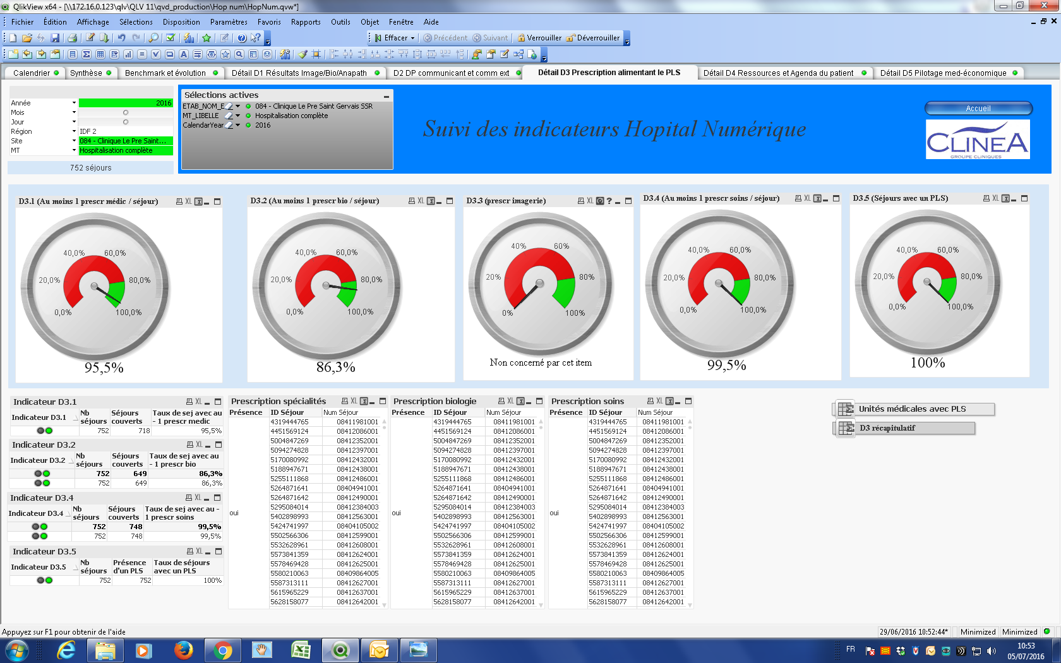This screenshot has width=1061, height=663.
Task: Toggle MT_LIBELLE selection green dot
Action: [x=248, y=116]
